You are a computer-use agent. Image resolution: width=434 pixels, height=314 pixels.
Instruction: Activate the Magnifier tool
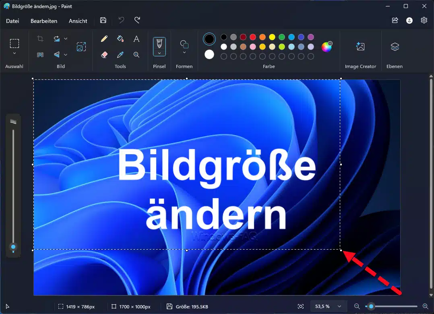click(136, 55)
